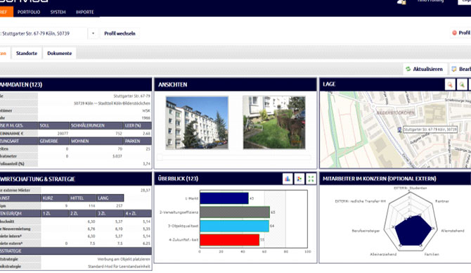
Task: Open the PORTFOLIO menu
Action: tap(29, 12)
